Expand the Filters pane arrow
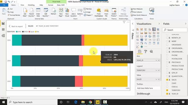Image resolution: width=188 pixels, height=105 pixels. pyautogui.click(x=132, y=24)
